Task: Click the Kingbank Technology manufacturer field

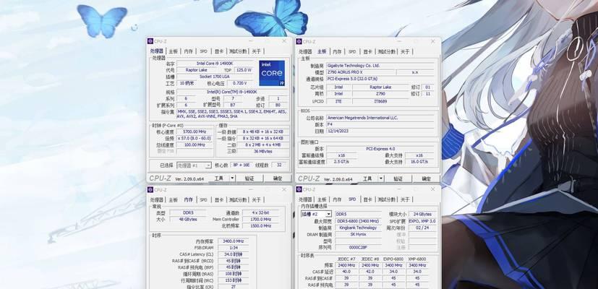Action: 358,228
